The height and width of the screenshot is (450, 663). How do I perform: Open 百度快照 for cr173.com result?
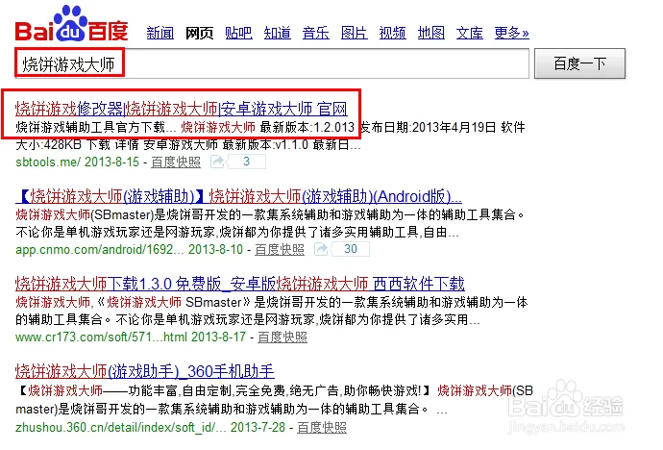pyautogui.click(x=282, y=337)
